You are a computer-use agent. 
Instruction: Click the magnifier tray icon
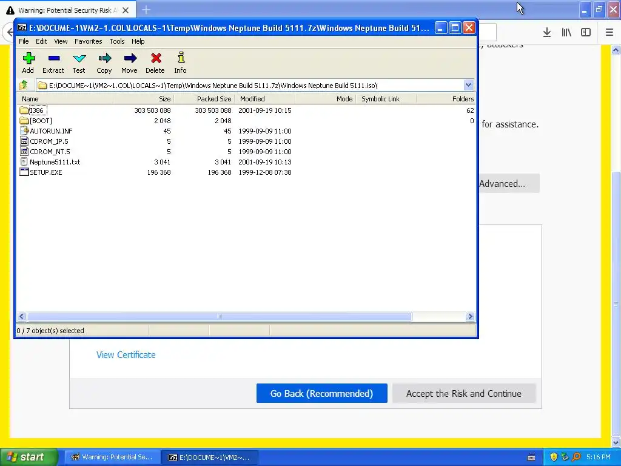577,457
